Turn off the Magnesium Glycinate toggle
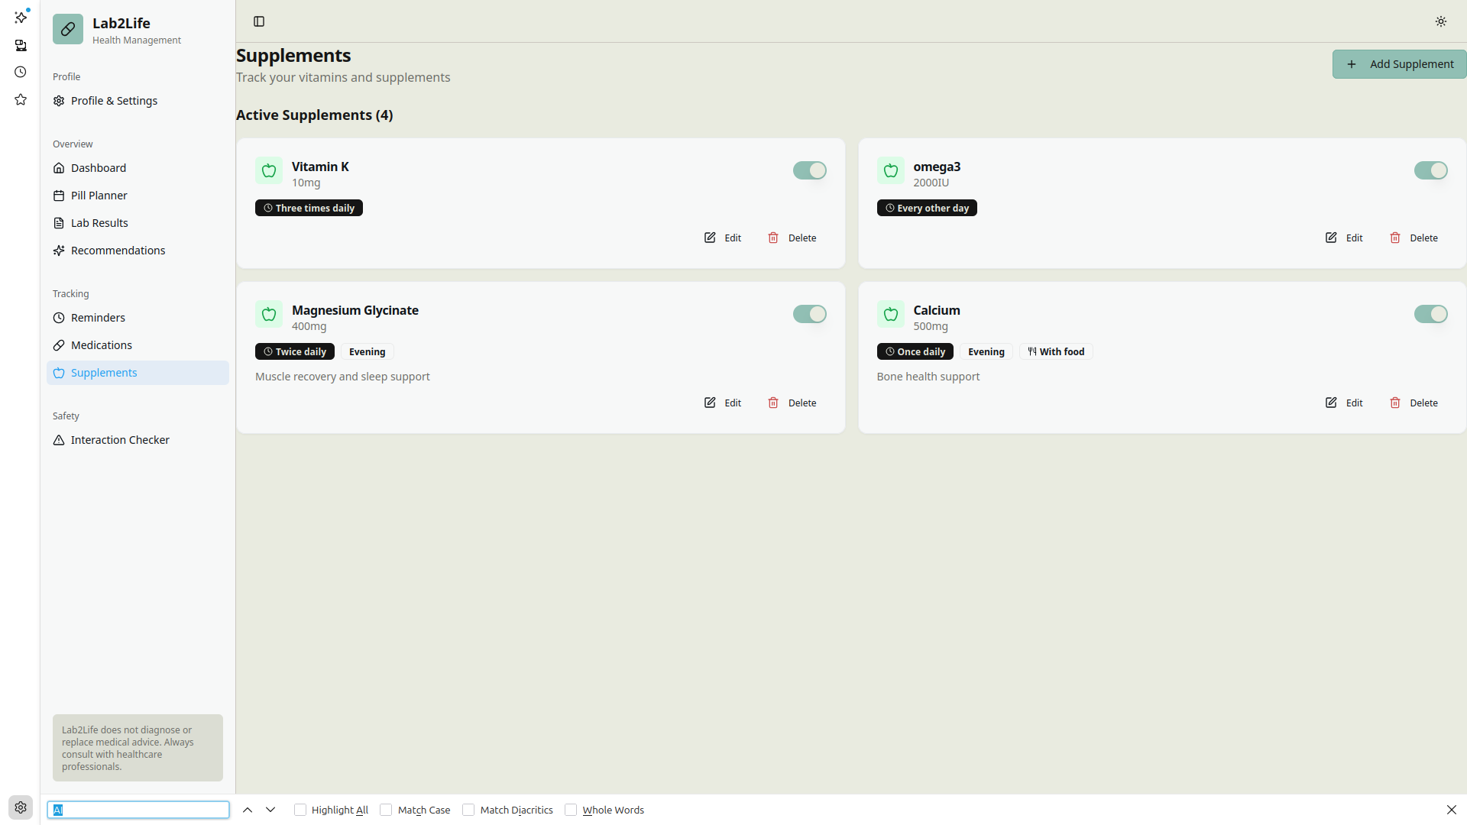This screenshot has width=1467, height=825. (x=809, y=314)
